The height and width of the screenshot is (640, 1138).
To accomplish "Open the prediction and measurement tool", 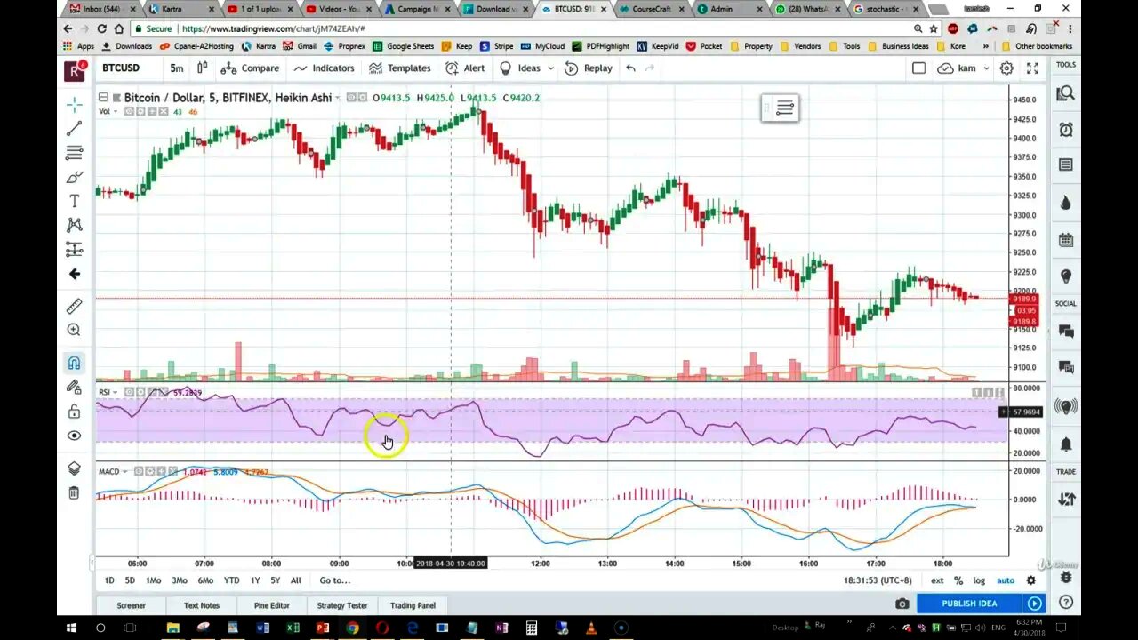I will pos(75,249).
